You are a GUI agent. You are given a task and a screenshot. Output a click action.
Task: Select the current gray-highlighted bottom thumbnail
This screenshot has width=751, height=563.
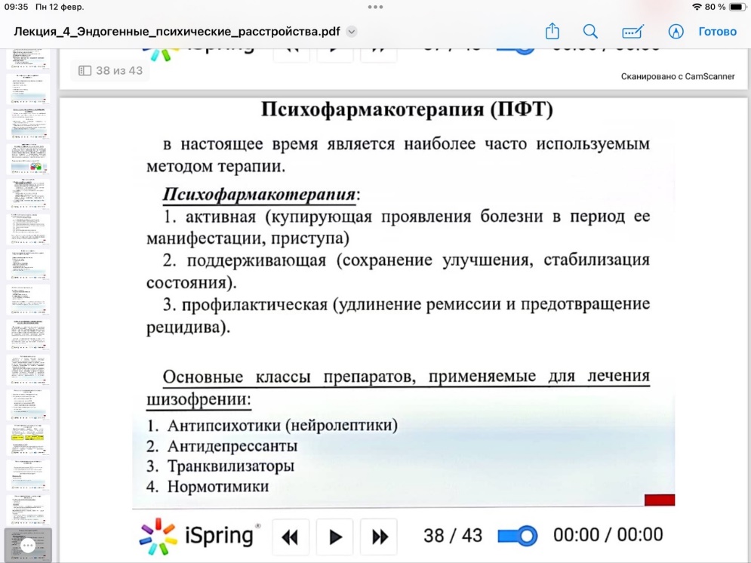click(x=27, y=545)
